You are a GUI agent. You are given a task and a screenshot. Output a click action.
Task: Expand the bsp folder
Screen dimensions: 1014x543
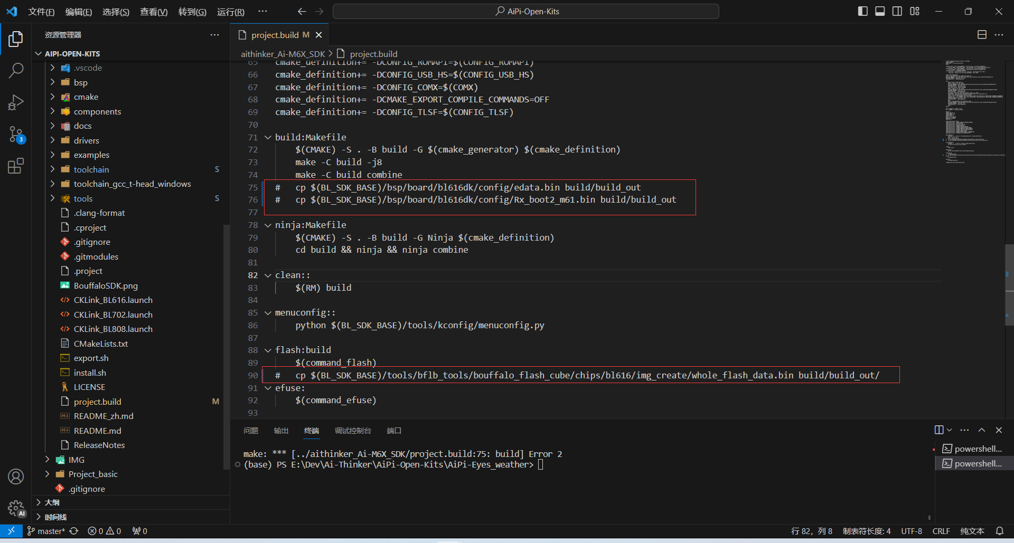pos(52,82)
